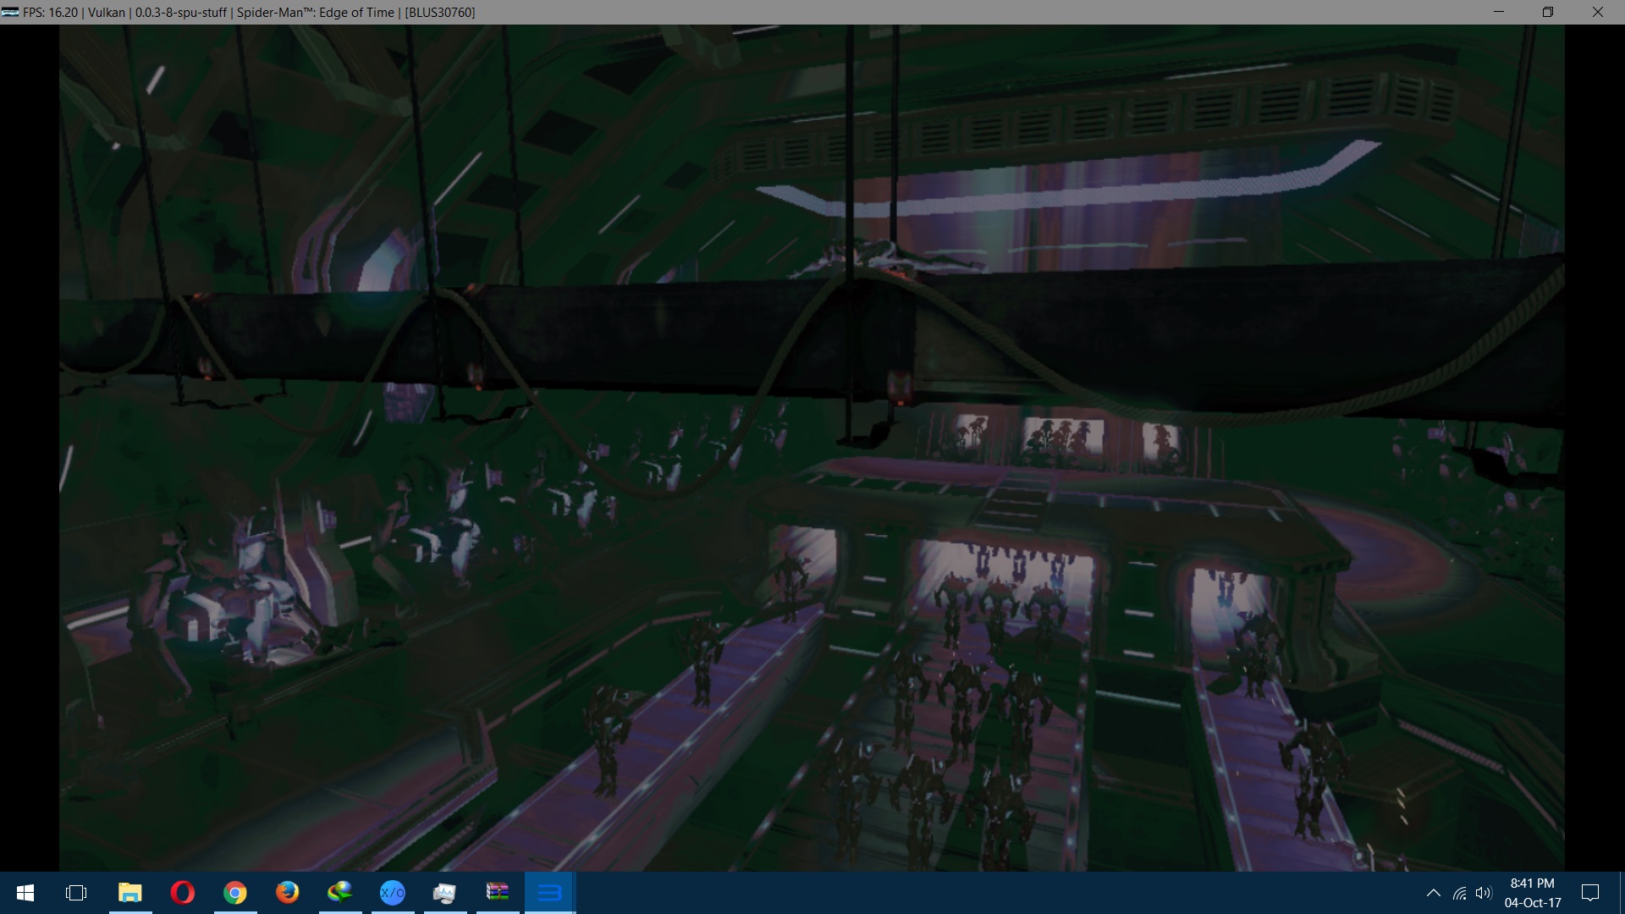Open the volume control speaker icon
Screen dimensions: 1625x914
(x=1483, y=893)
